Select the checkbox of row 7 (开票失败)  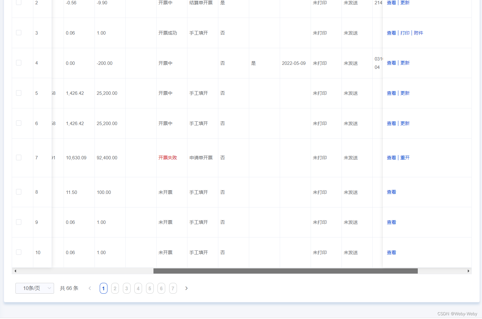[19, 157]
